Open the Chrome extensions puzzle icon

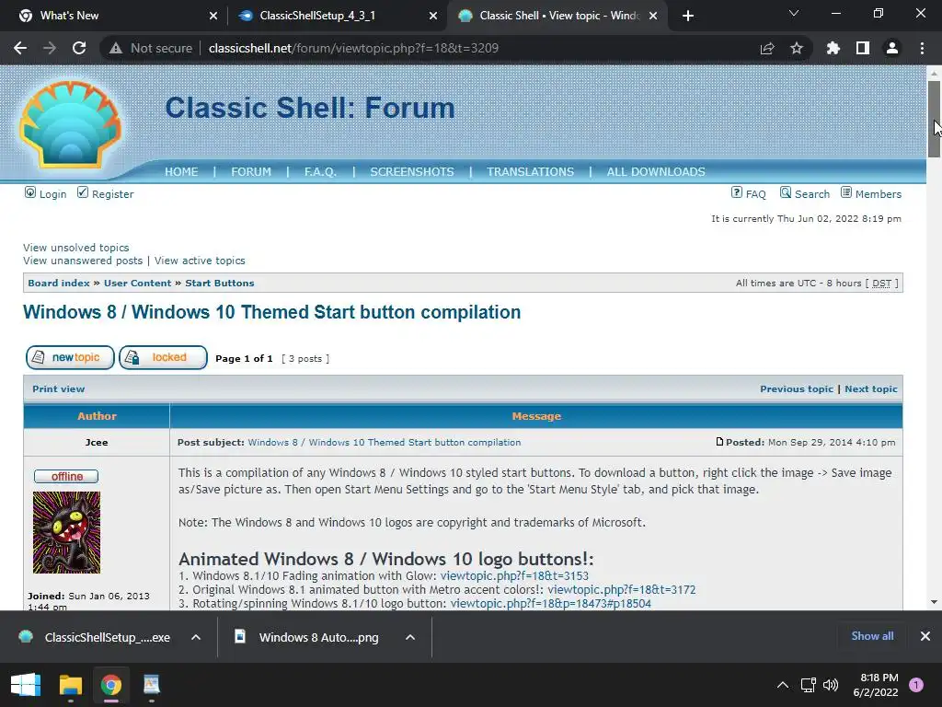tap(833, 48)
